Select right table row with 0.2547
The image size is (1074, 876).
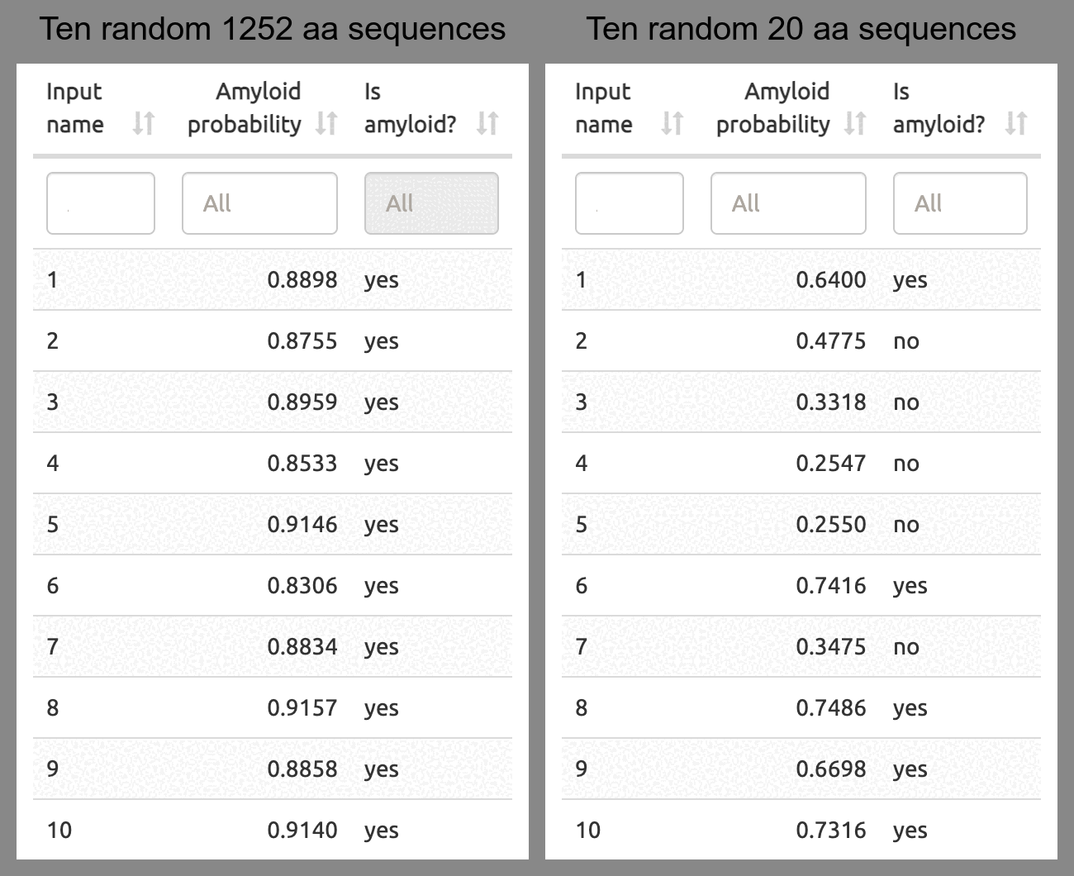(x=801, y=464)
